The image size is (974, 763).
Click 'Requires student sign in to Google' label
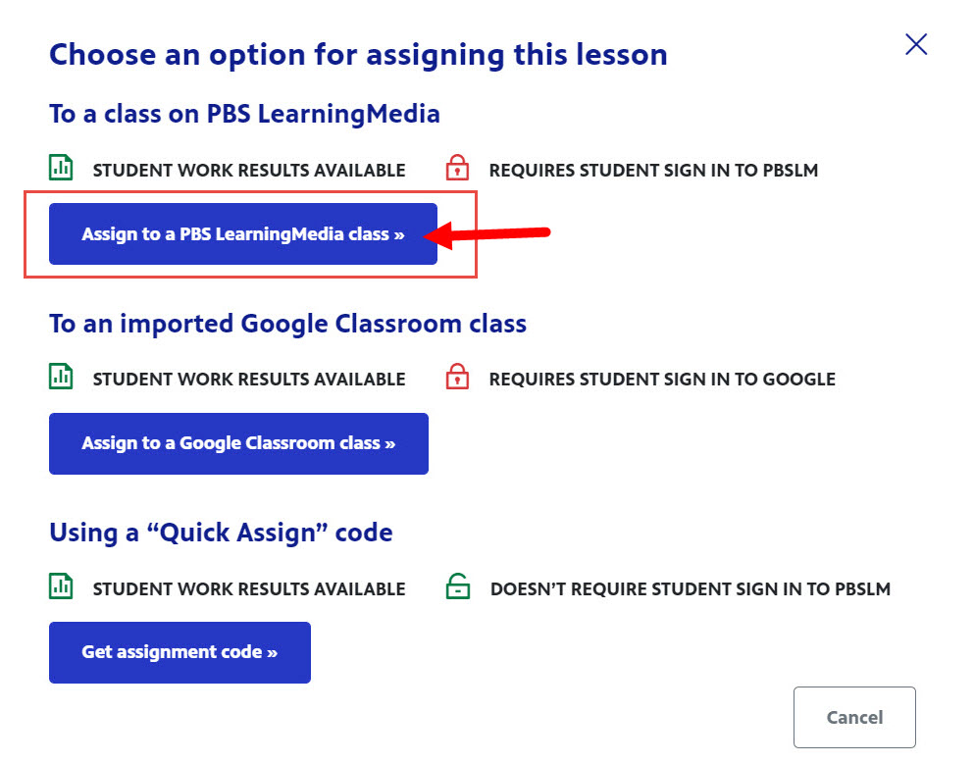coord(662,380)
